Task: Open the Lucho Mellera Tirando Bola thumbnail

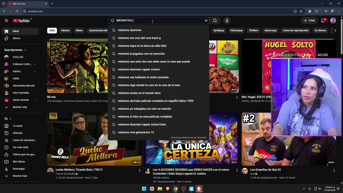Action: click(94, 139)
